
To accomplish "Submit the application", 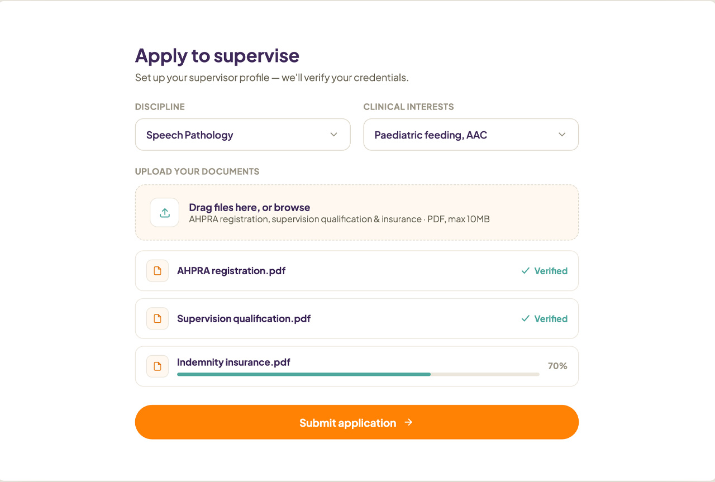I will [357, 422].
